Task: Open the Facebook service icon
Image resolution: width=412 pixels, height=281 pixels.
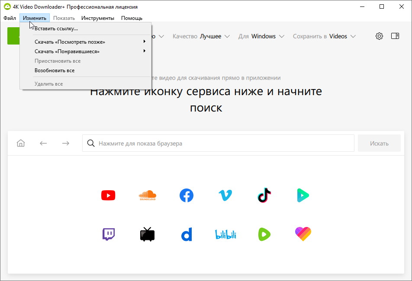Action: pyautogui.click(x=187, y=195)
